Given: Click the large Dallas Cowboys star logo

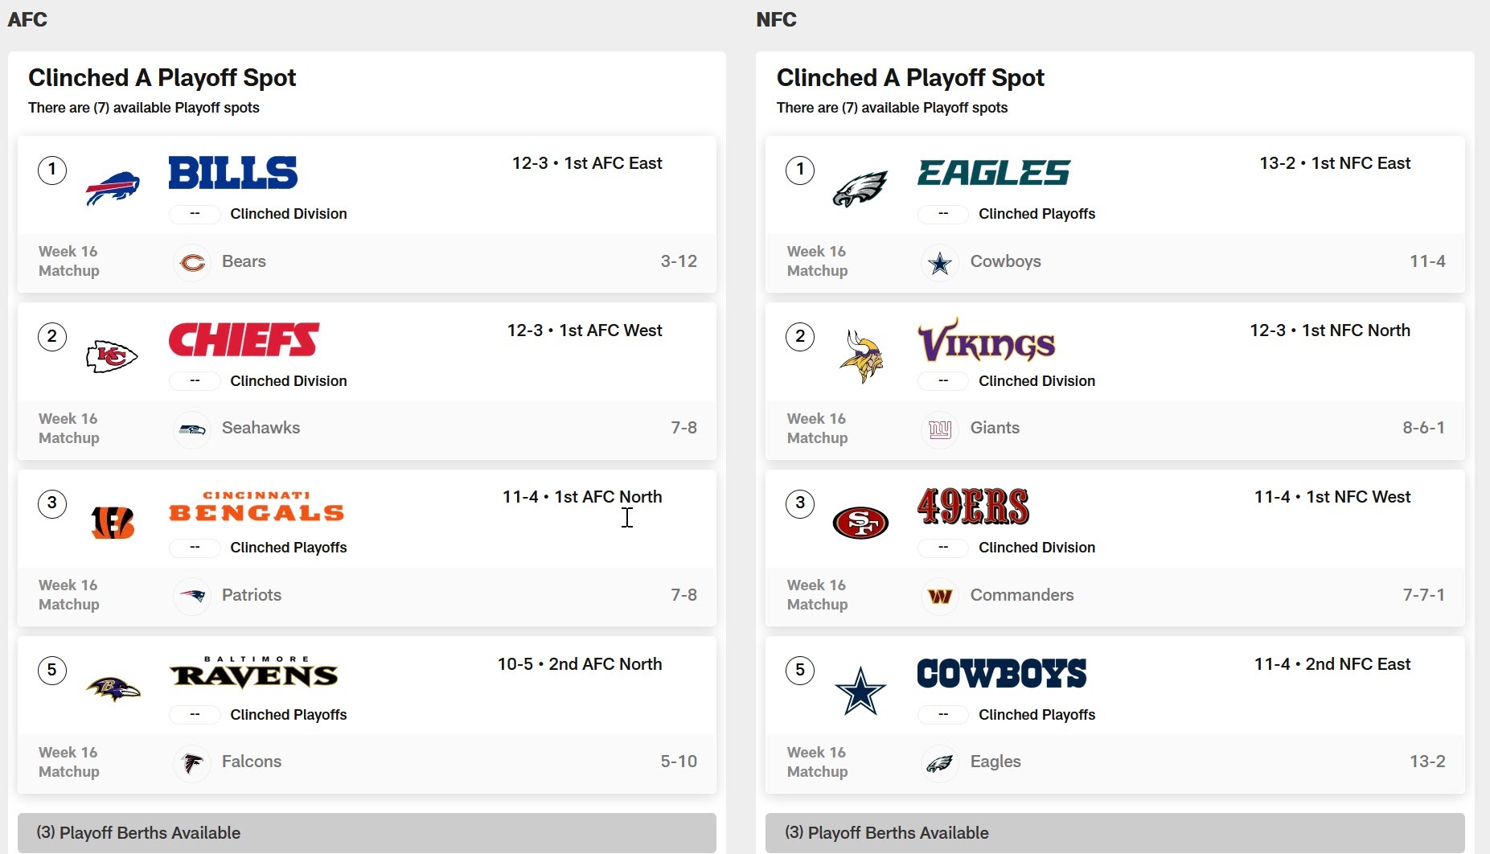Looking at the screenshot, I should coord(860,690).
